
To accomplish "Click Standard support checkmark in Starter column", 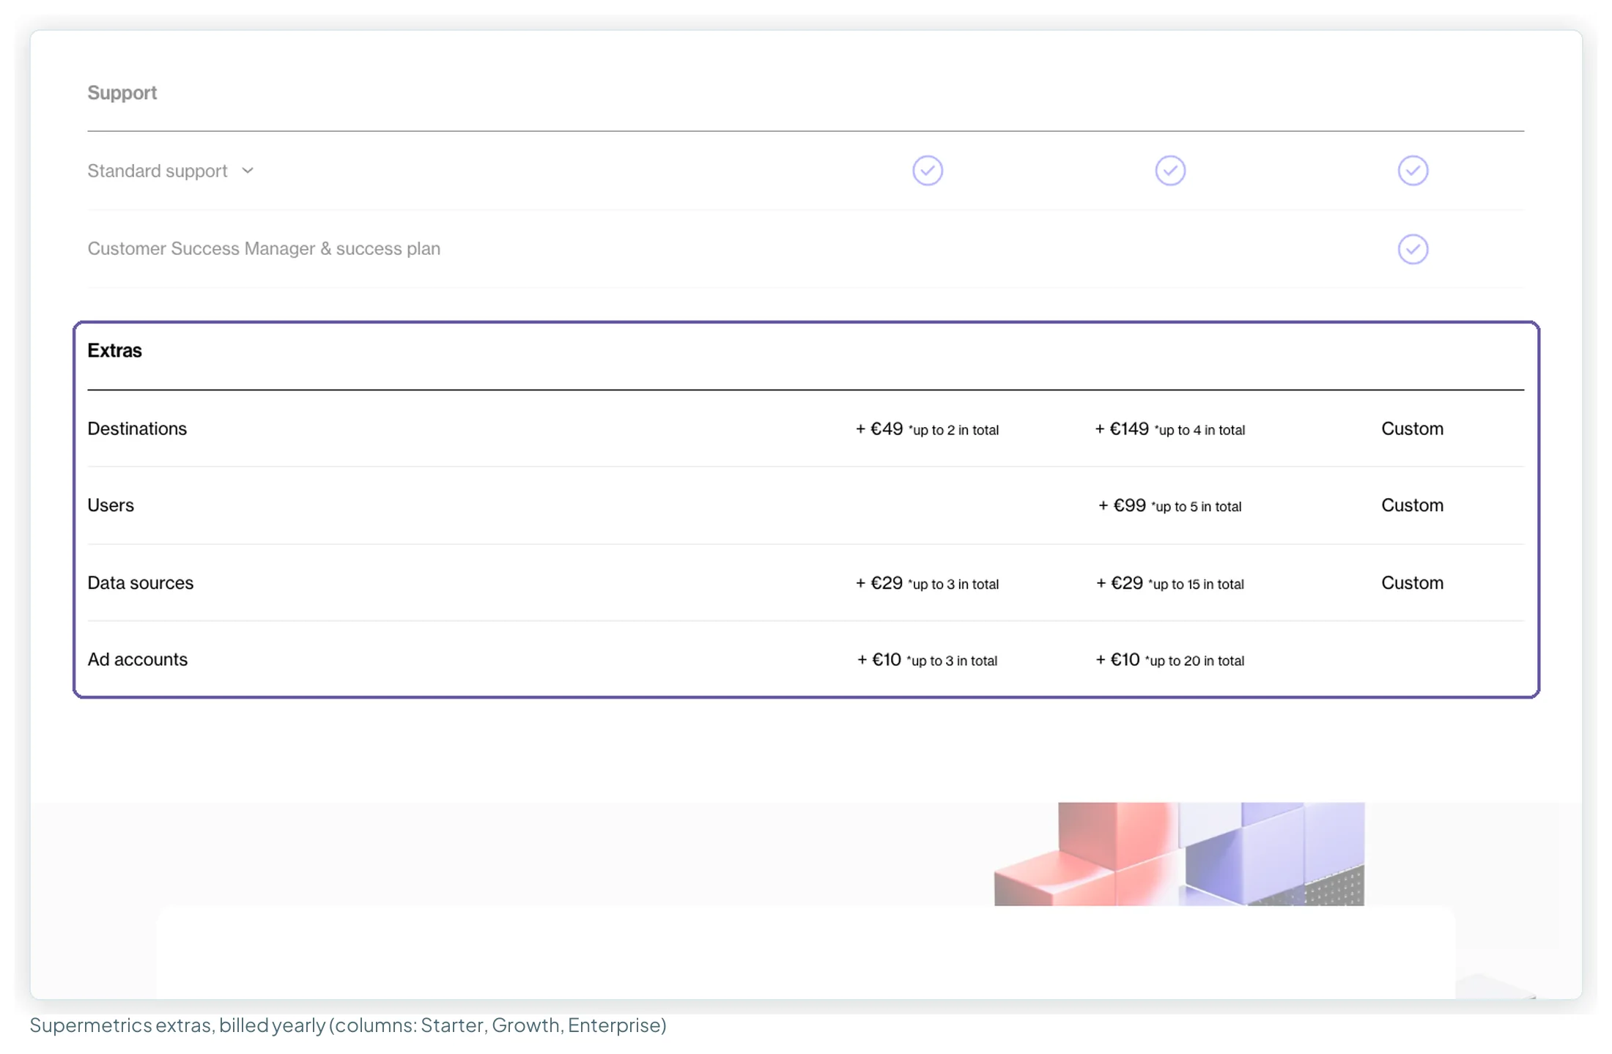I will coord(927,171).
